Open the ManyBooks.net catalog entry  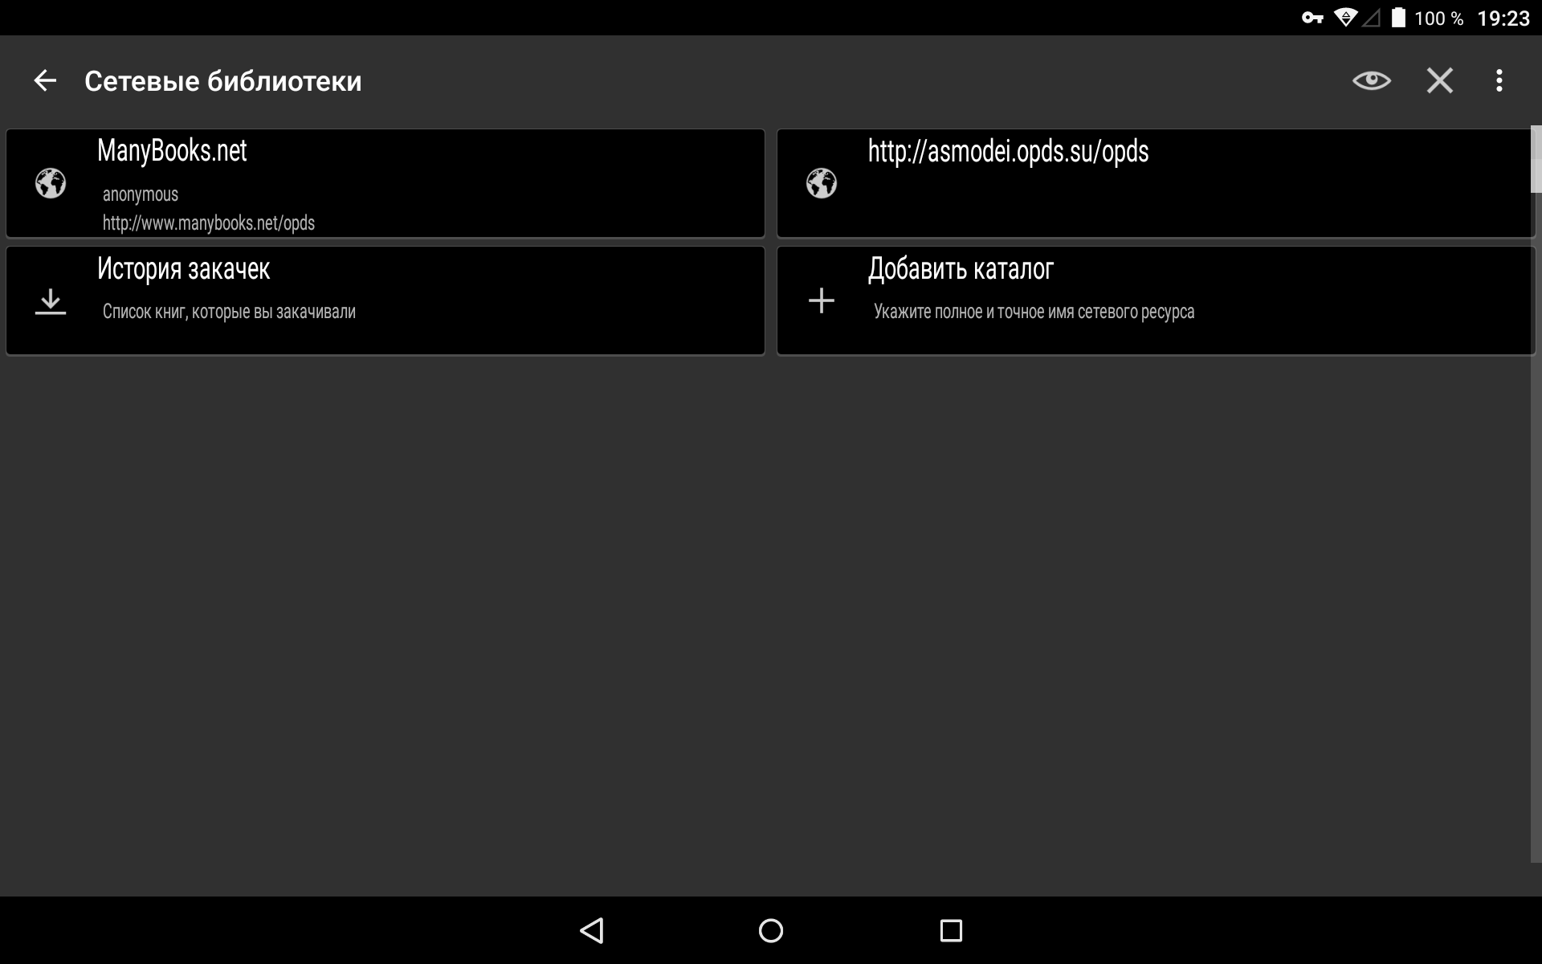coord(172,151)
